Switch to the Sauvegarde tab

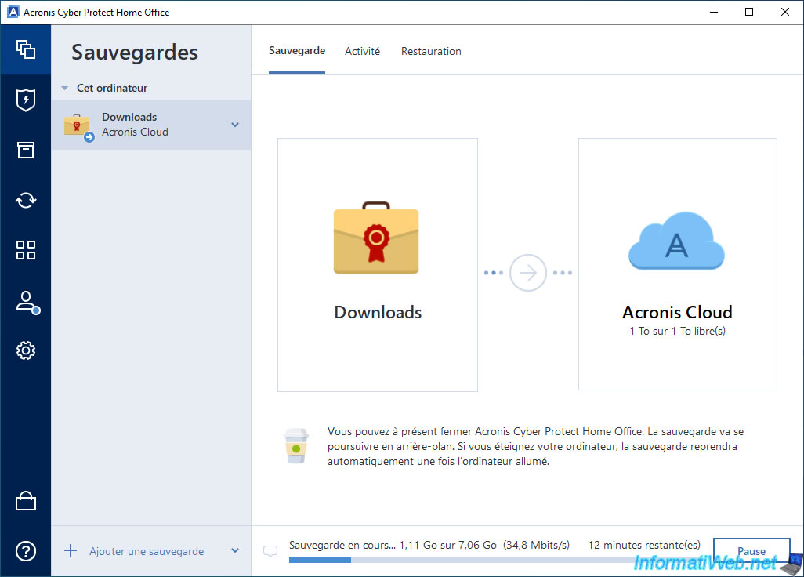click(x=297, y=51)
